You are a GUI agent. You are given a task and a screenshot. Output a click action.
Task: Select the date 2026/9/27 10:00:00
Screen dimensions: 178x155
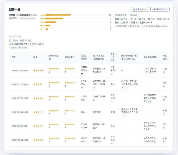point(20,98)
